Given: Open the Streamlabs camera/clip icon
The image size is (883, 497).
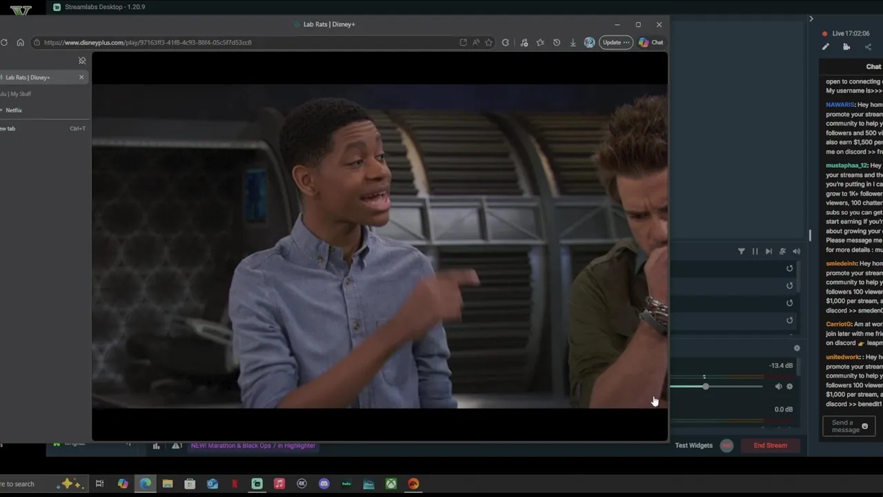Looking at the screenshot, I should (x=846, y=47).
